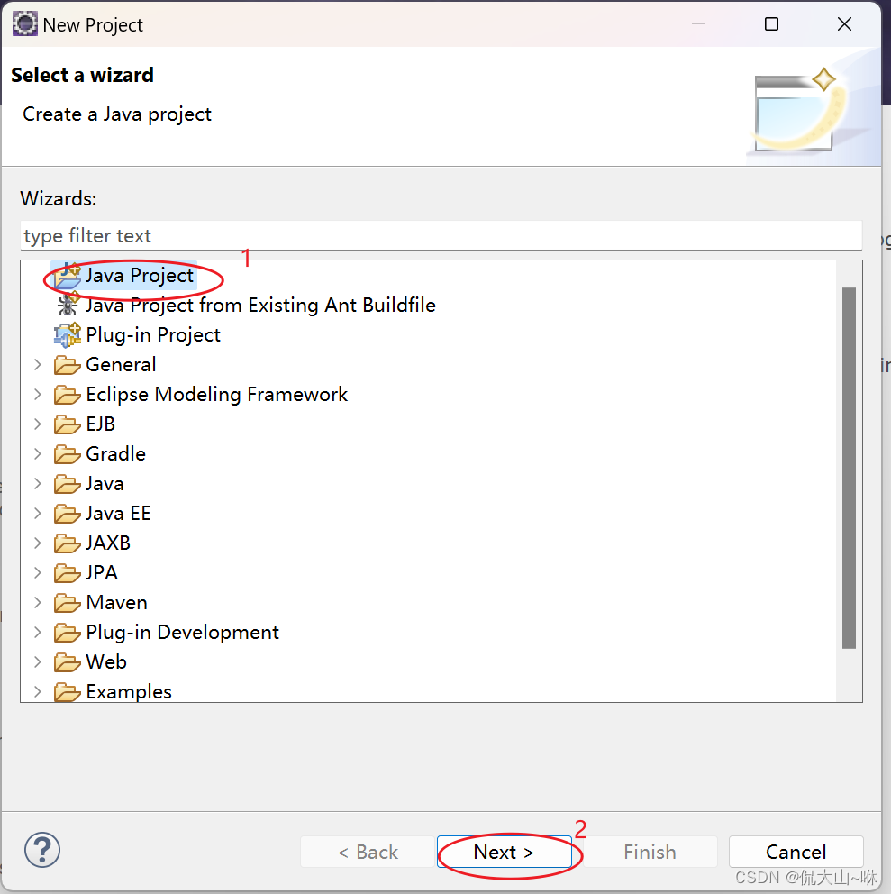891x894 pixels.
Task: Click the Web folder icon
Action: 68,662
